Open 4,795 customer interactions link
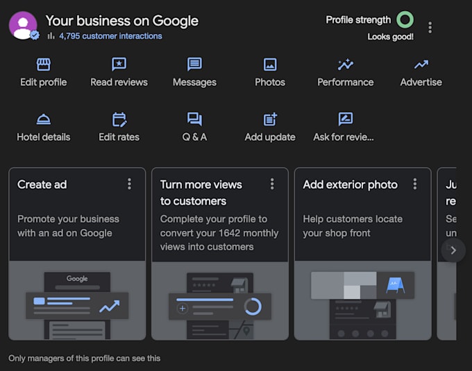This screenshot has width=472, height=371. 110,36
